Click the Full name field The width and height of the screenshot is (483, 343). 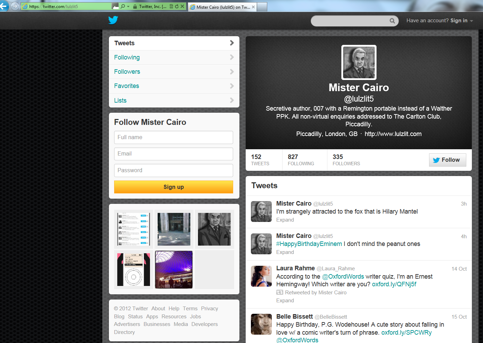174,137
